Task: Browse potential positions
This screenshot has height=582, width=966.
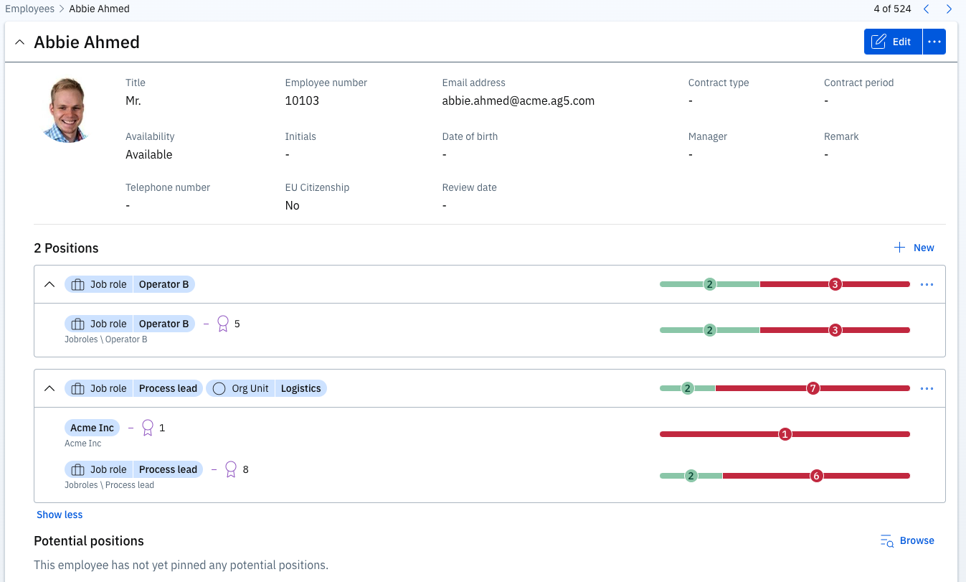Action: 907,540
